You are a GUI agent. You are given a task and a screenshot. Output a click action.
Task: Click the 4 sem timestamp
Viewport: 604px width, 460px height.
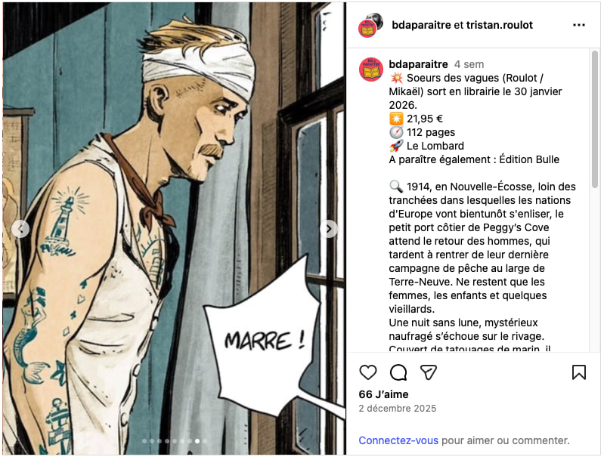tap(469, 64)
